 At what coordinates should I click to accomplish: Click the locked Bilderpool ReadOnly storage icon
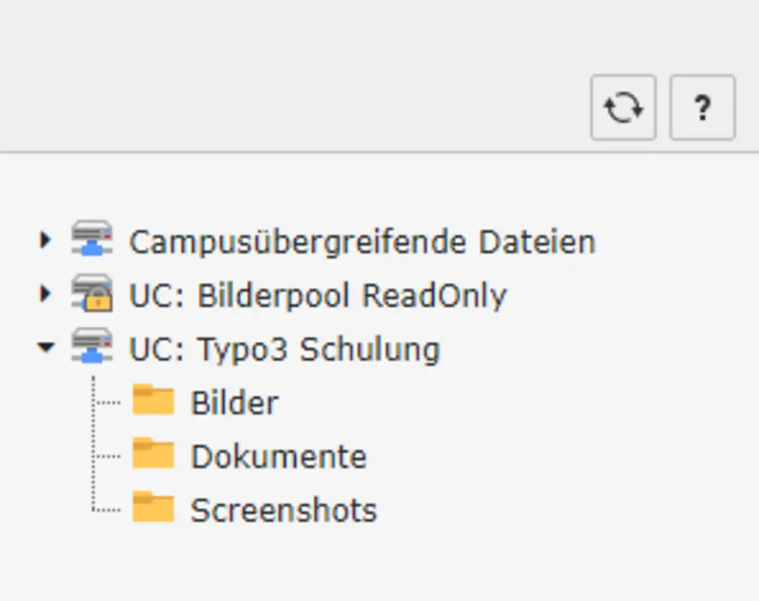pos(92,294)
